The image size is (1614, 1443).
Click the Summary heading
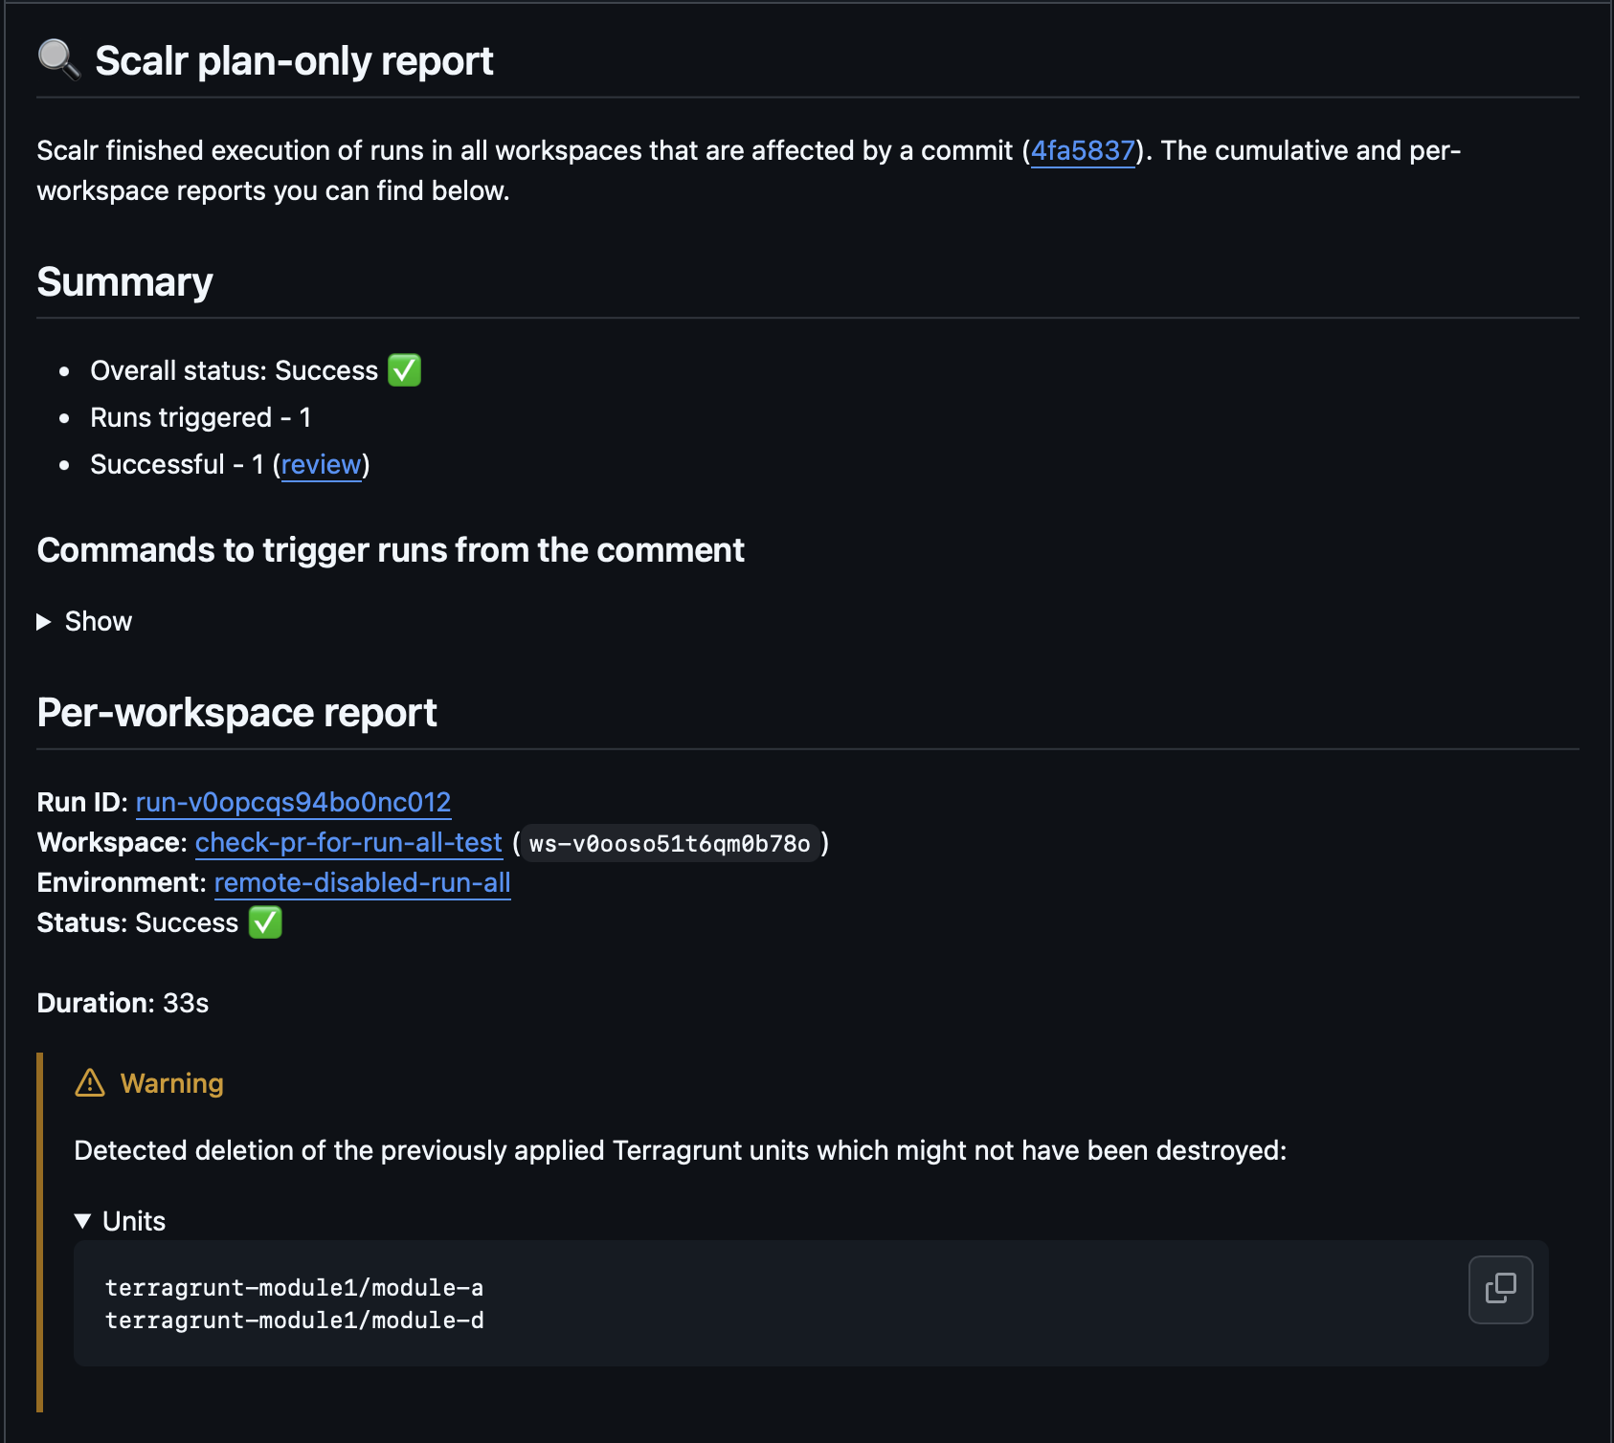pos(124,282)
